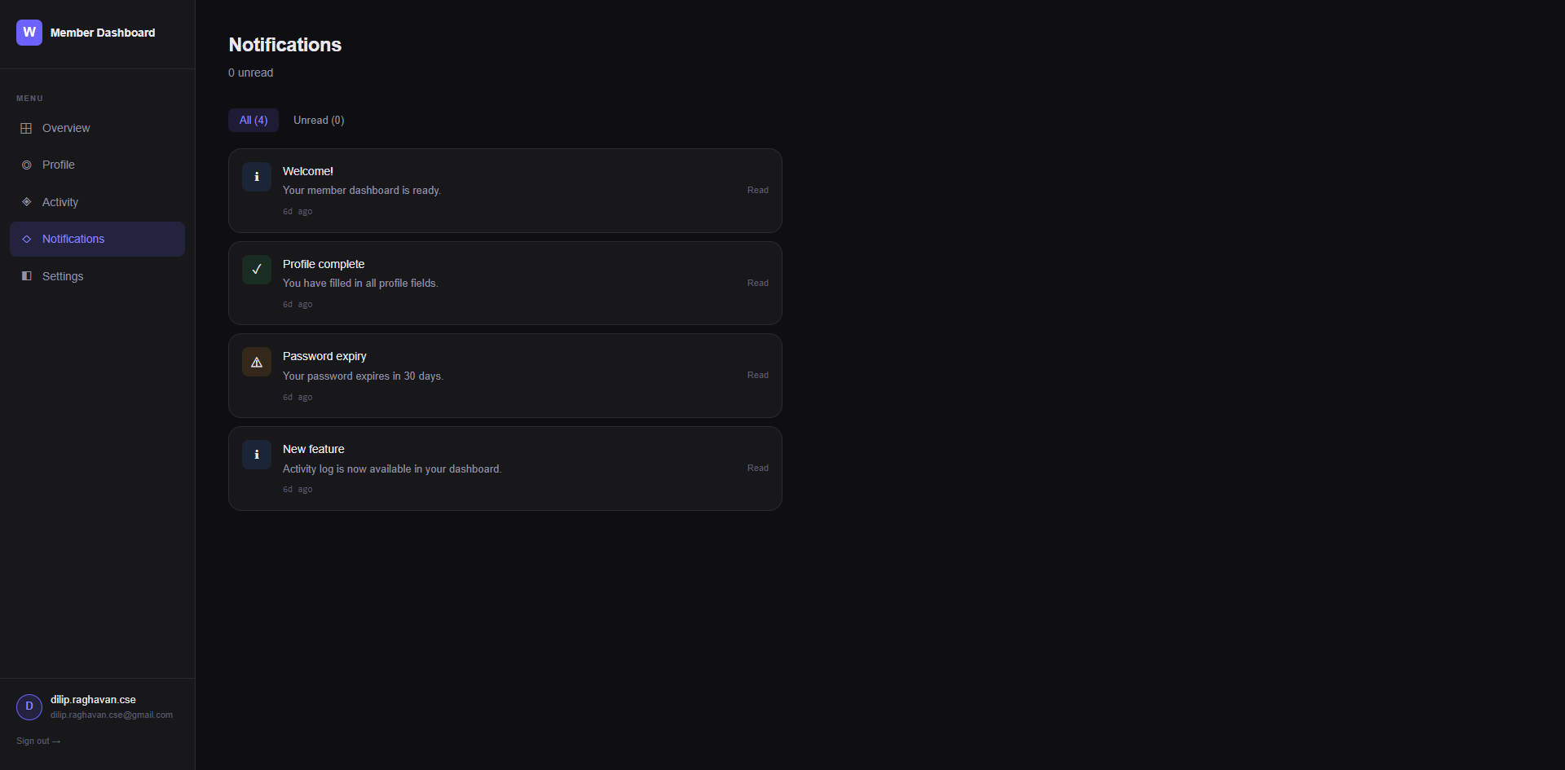Switch to the All (4) tab
The image size is (1565, 770).
pyautogui.click(x=253, y=120)
